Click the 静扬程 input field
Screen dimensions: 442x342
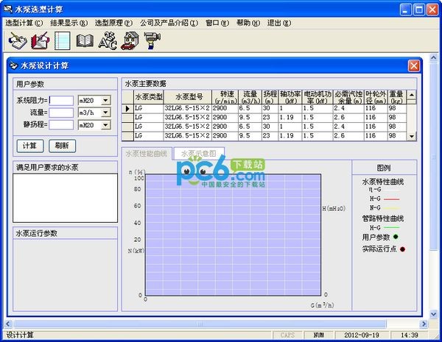(61, 125)
